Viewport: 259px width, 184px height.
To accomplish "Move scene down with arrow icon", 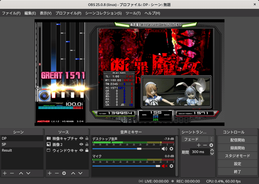I will pos(28,173).
